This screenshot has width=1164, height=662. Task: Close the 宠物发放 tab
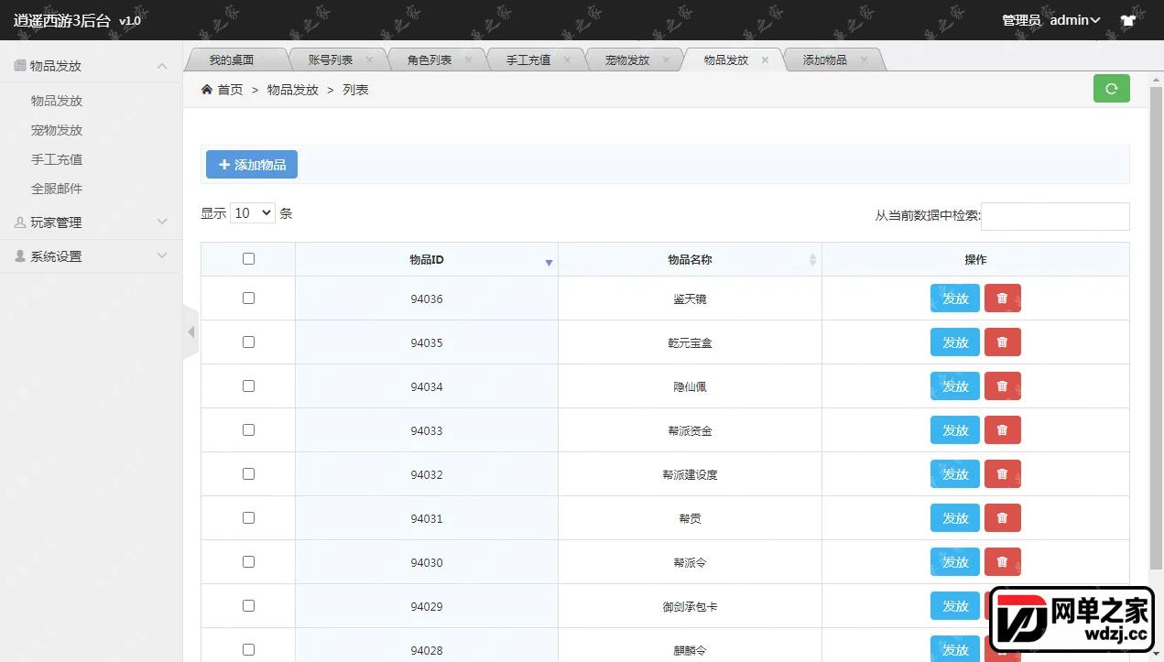pos(666,60)
